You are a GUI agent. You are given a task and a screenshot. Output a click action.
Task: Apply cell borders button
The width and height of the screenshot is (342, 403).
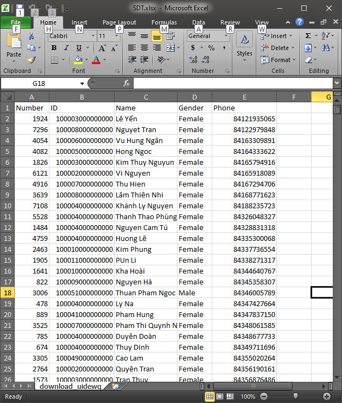[x=54, y=60]
